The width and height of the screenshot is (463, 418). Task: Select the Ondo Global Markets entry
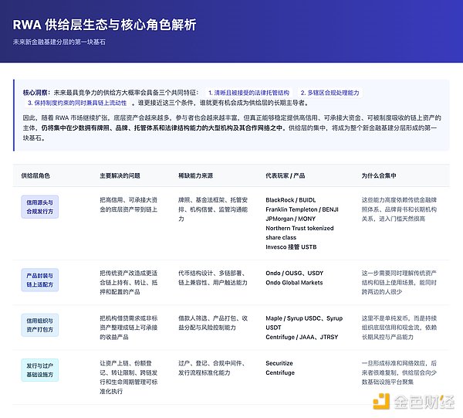pos(294,283)
